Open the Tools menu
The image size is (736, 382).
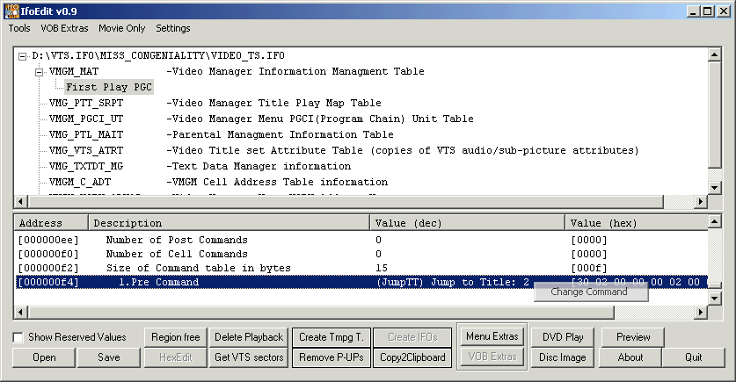tap(19, 28)
